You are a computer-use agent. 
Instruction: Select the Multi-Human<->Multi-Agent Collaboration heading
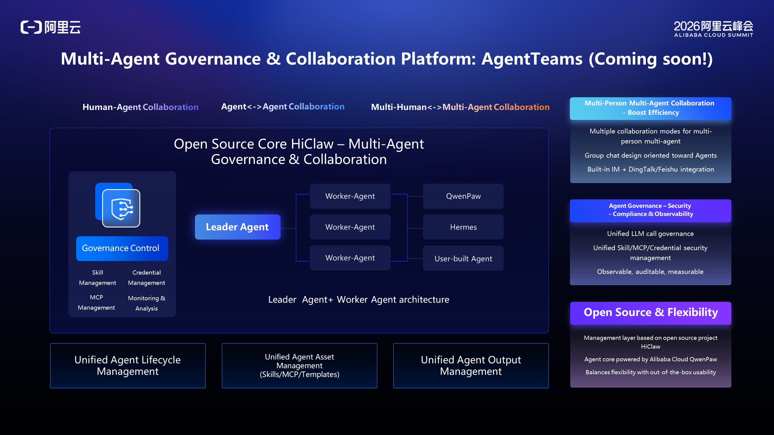point(460,107)
